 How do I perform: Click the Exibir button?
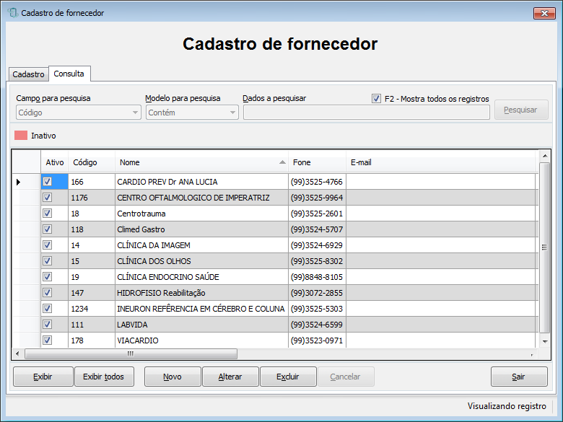coord(43,377)
